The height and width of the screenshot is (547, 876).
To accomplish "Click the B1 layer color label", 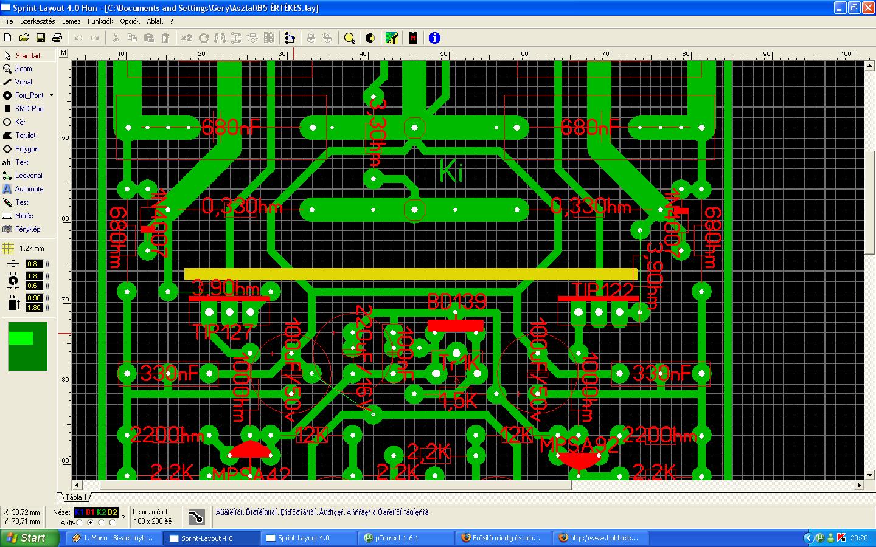I will click(x=90, y=512).
